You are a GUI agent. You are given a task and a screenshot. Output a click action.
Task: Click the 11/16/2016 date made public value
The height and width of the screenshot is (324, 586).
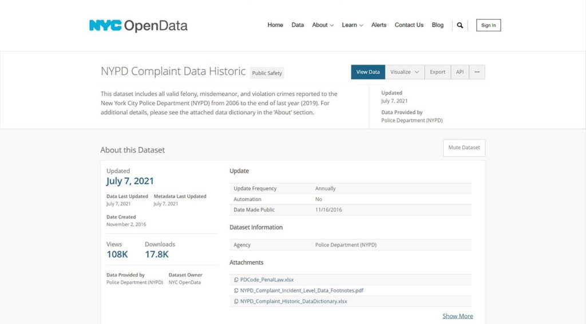click(x=328, y=210)
